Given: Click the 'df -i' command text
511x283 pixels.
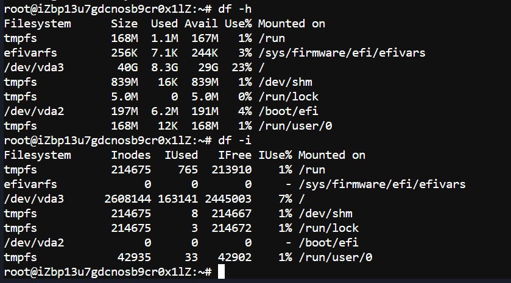Looking at the screenshot, I should coord(234,141).
